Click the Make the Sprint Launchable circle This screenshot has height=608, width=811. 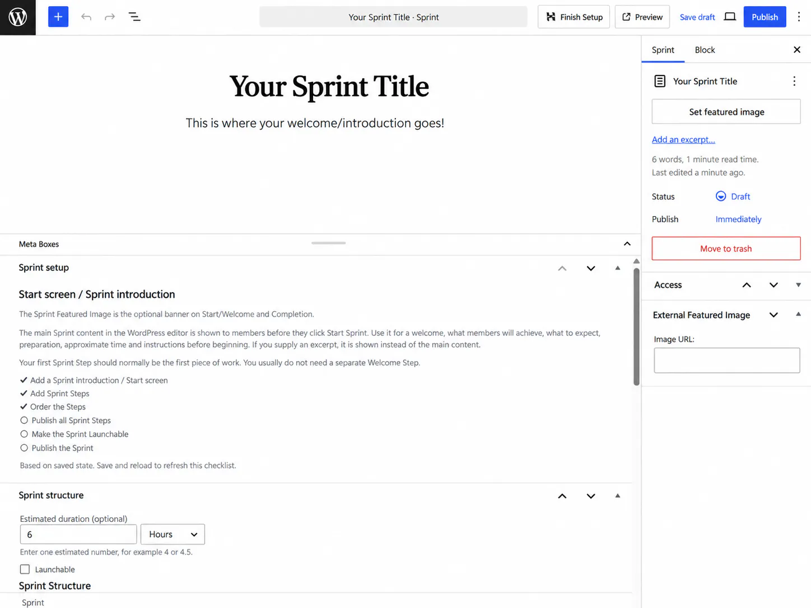[x=24, y=434]
